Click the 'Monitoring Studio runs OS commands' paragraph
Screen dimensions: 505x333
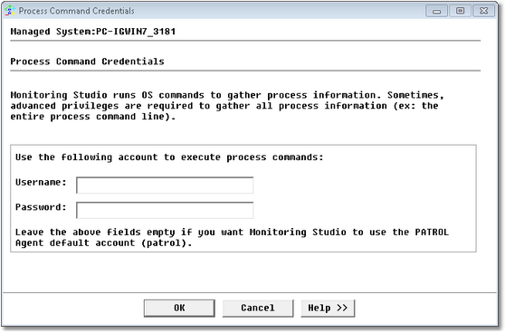[x=227, y=106]
